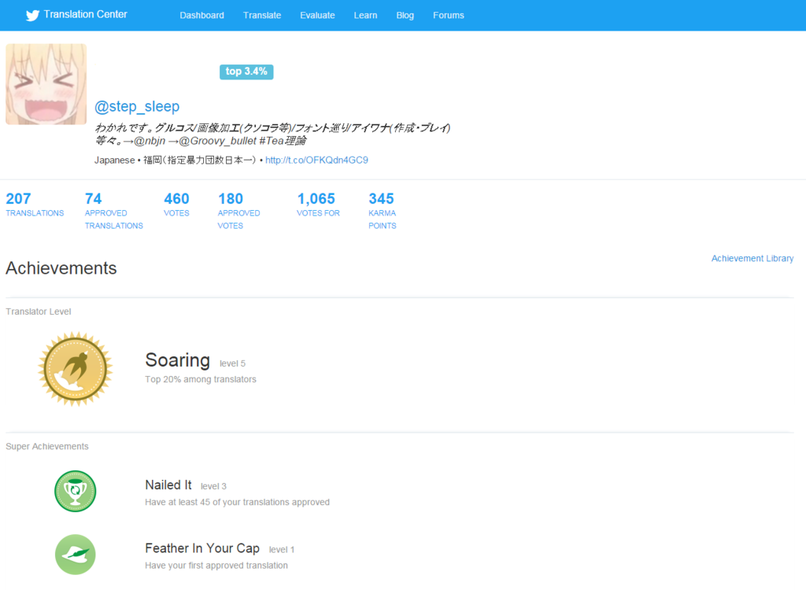Go to the Translate page
Viewport: 806px width, 590px height.
pos(261,16)
